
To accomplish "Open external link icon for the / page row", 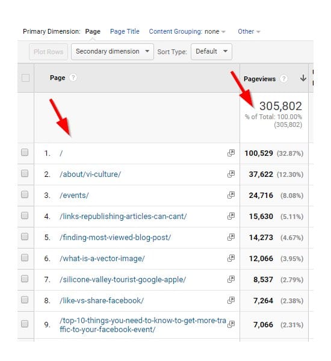I will tap(231, 153).
